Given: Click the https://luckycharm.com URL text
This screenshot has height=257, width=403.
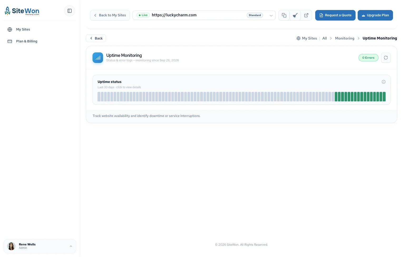Looking at the screenshot, I should 174,15.
